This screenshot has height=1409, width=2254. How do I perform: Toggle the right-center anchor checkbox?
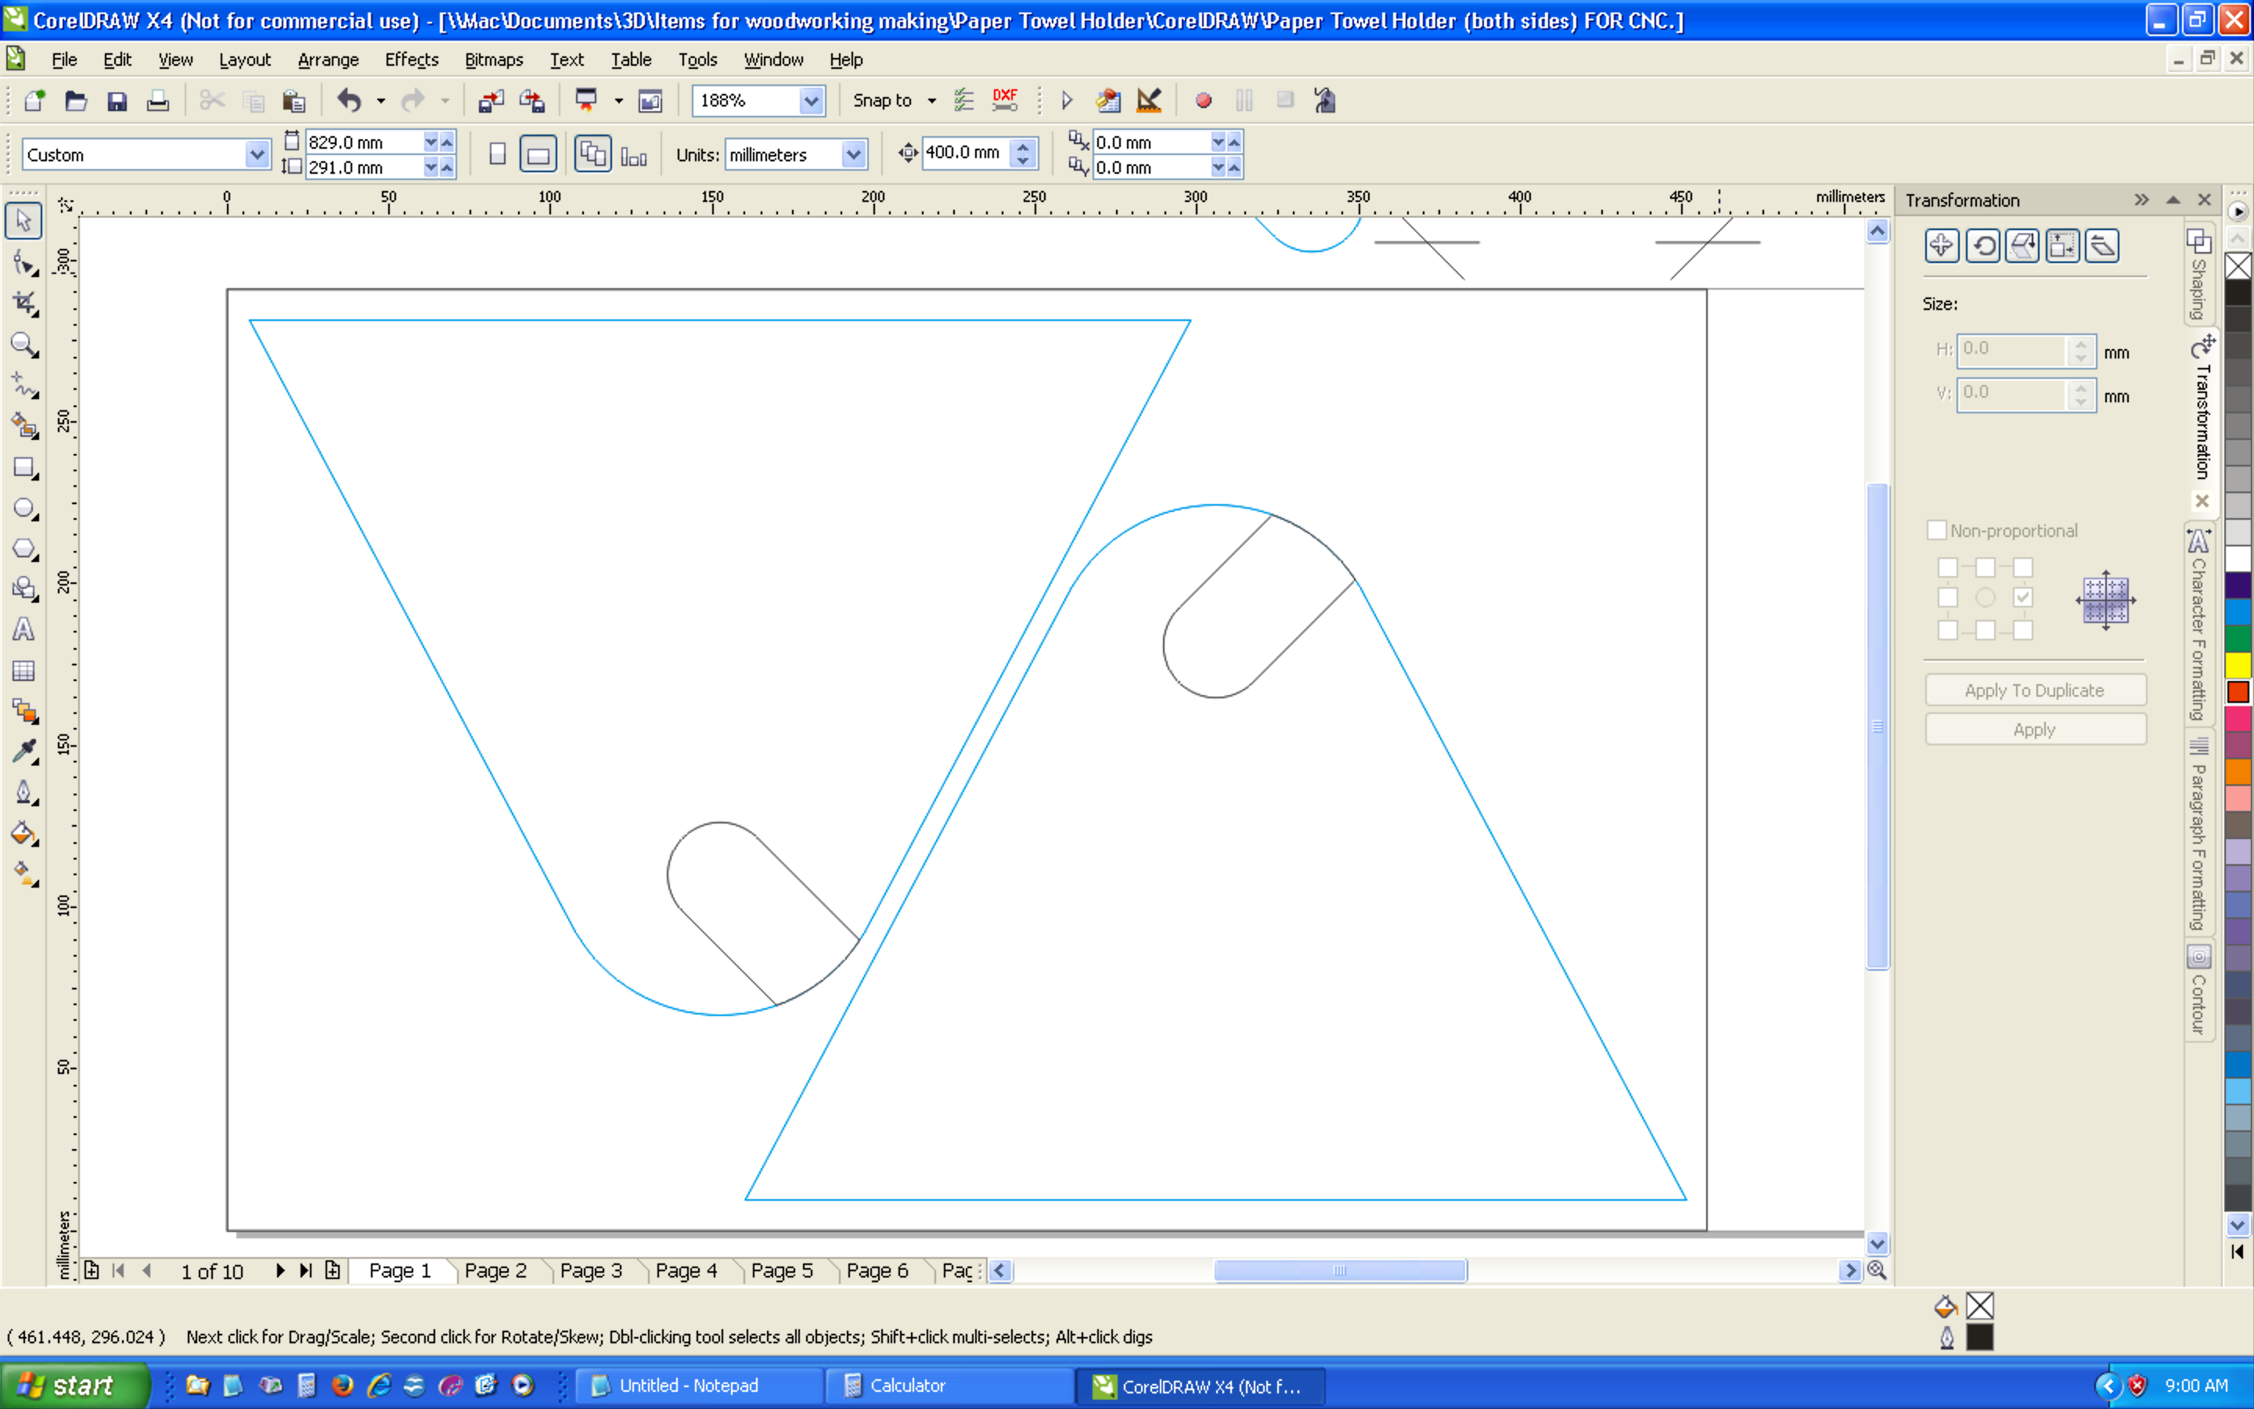[2022, 597]
